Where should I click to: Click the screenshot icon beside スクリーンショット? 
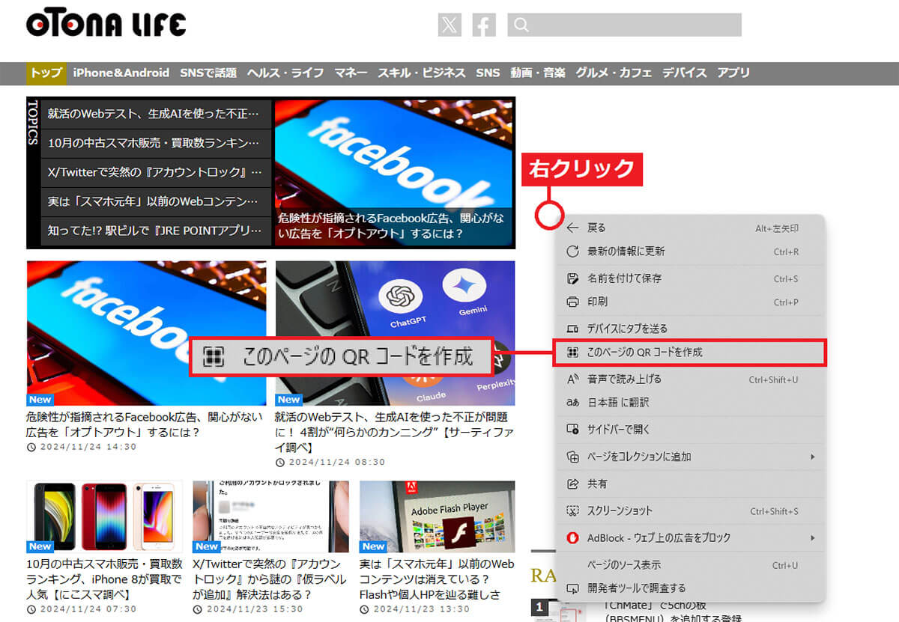point(573,510)
